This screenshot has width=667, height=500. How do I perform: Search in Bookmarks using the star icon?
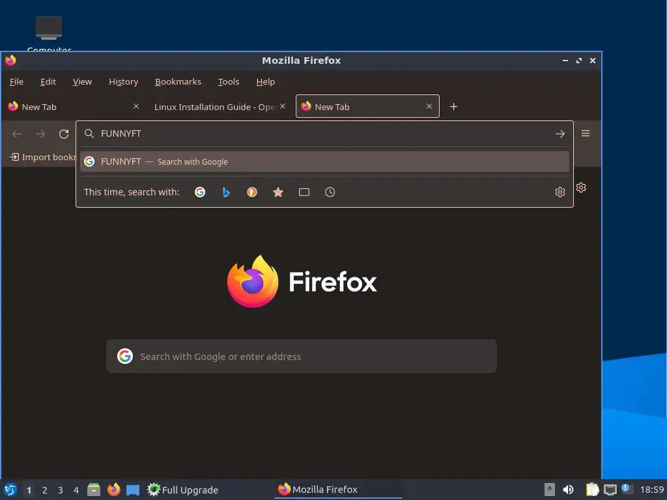[x=277, y=192]
